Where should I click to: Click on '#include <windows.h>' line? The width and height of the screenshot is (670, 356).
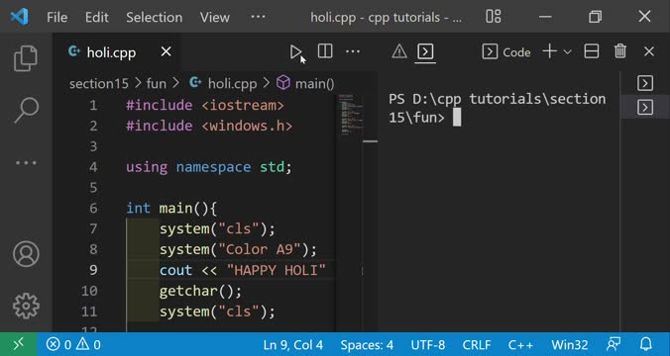[x=209, y=126]
